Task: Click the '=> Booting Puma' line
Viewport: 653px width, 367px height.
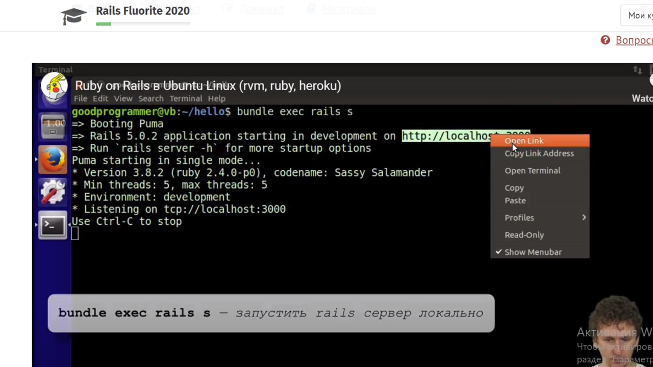Action: 117,124
